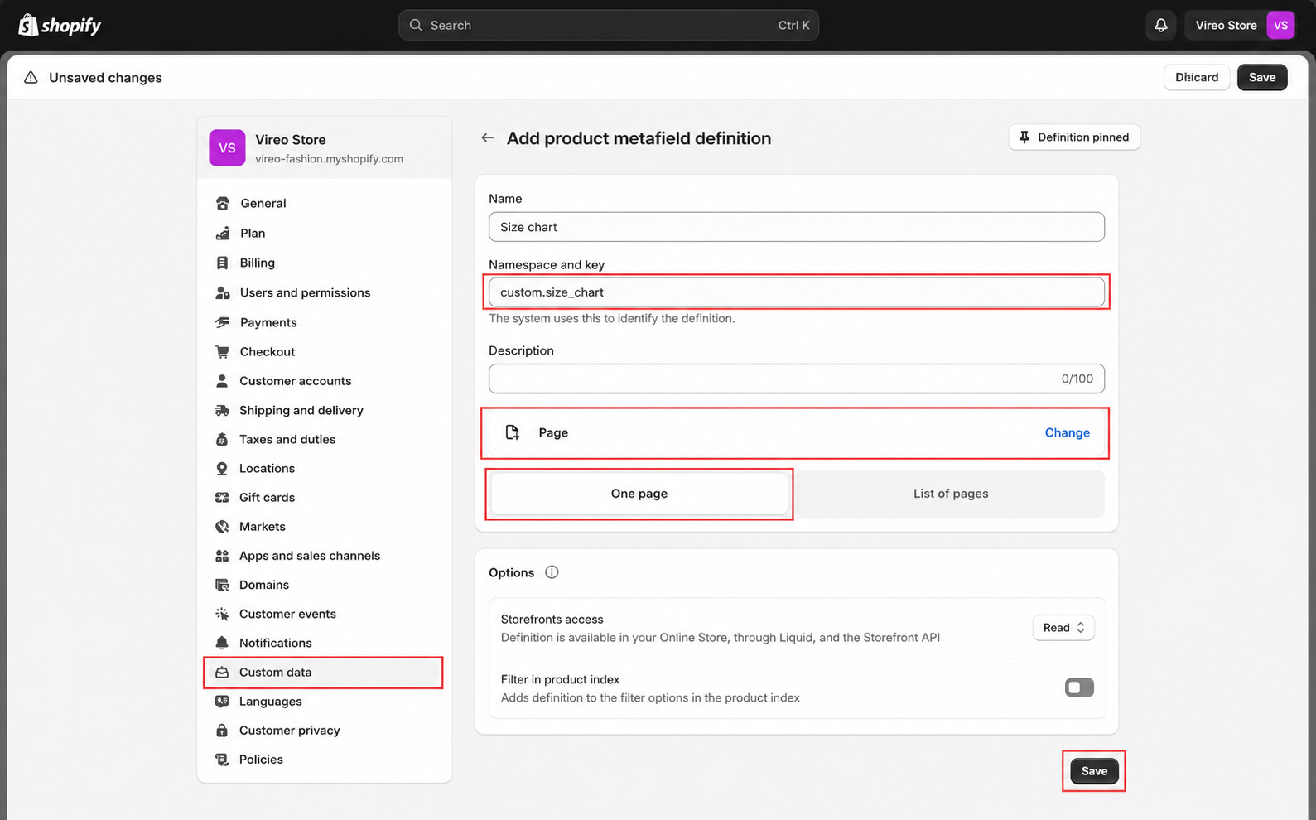Screen dimensions: 1316x820
Task: Click the top Search bar
Action: pyautogui.click(x=609, y=26)
